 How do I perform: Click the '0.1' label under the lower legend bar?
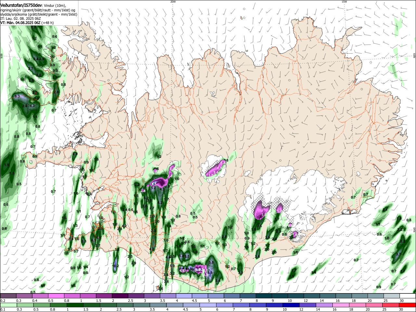point(3,310)
